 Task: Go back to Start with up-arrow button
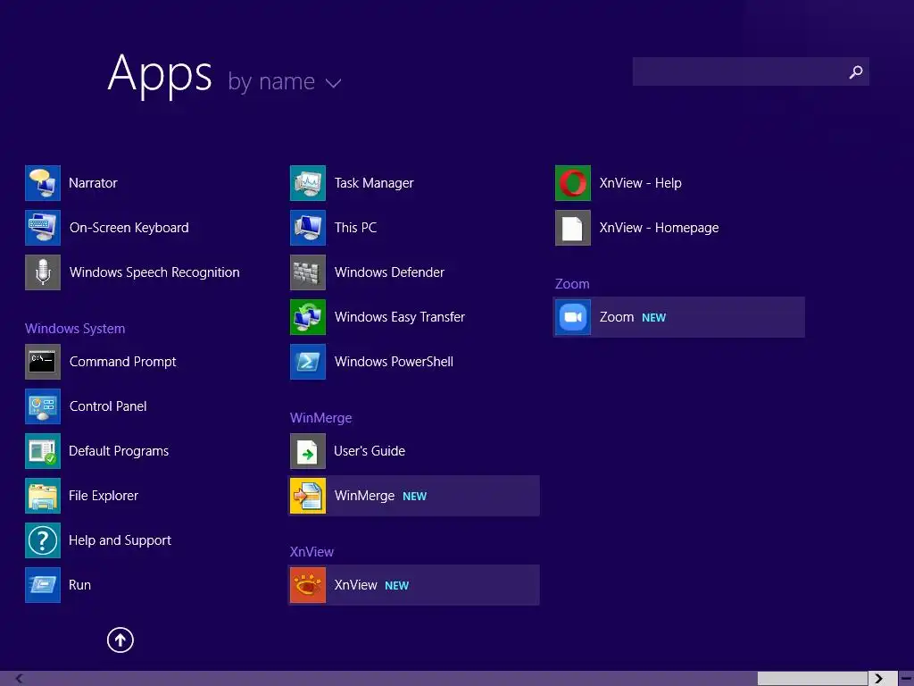tap(120, 640)
